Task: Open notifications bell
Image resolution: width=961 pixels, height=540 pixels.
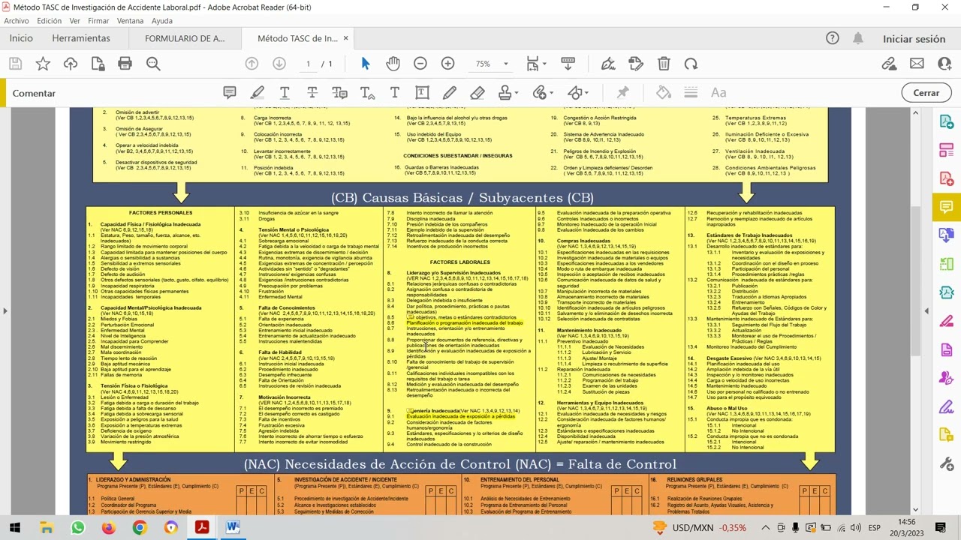Action: pos(857,38)
